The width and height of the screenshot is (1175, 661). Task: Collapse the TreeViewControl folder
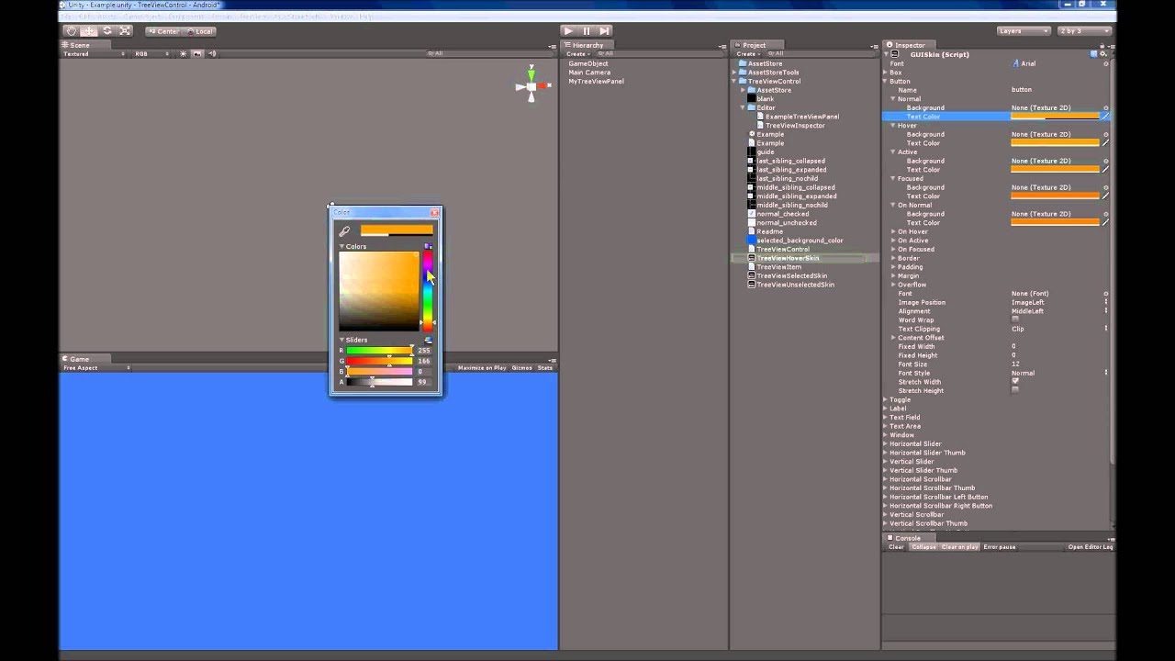click(x=734, y=81)
